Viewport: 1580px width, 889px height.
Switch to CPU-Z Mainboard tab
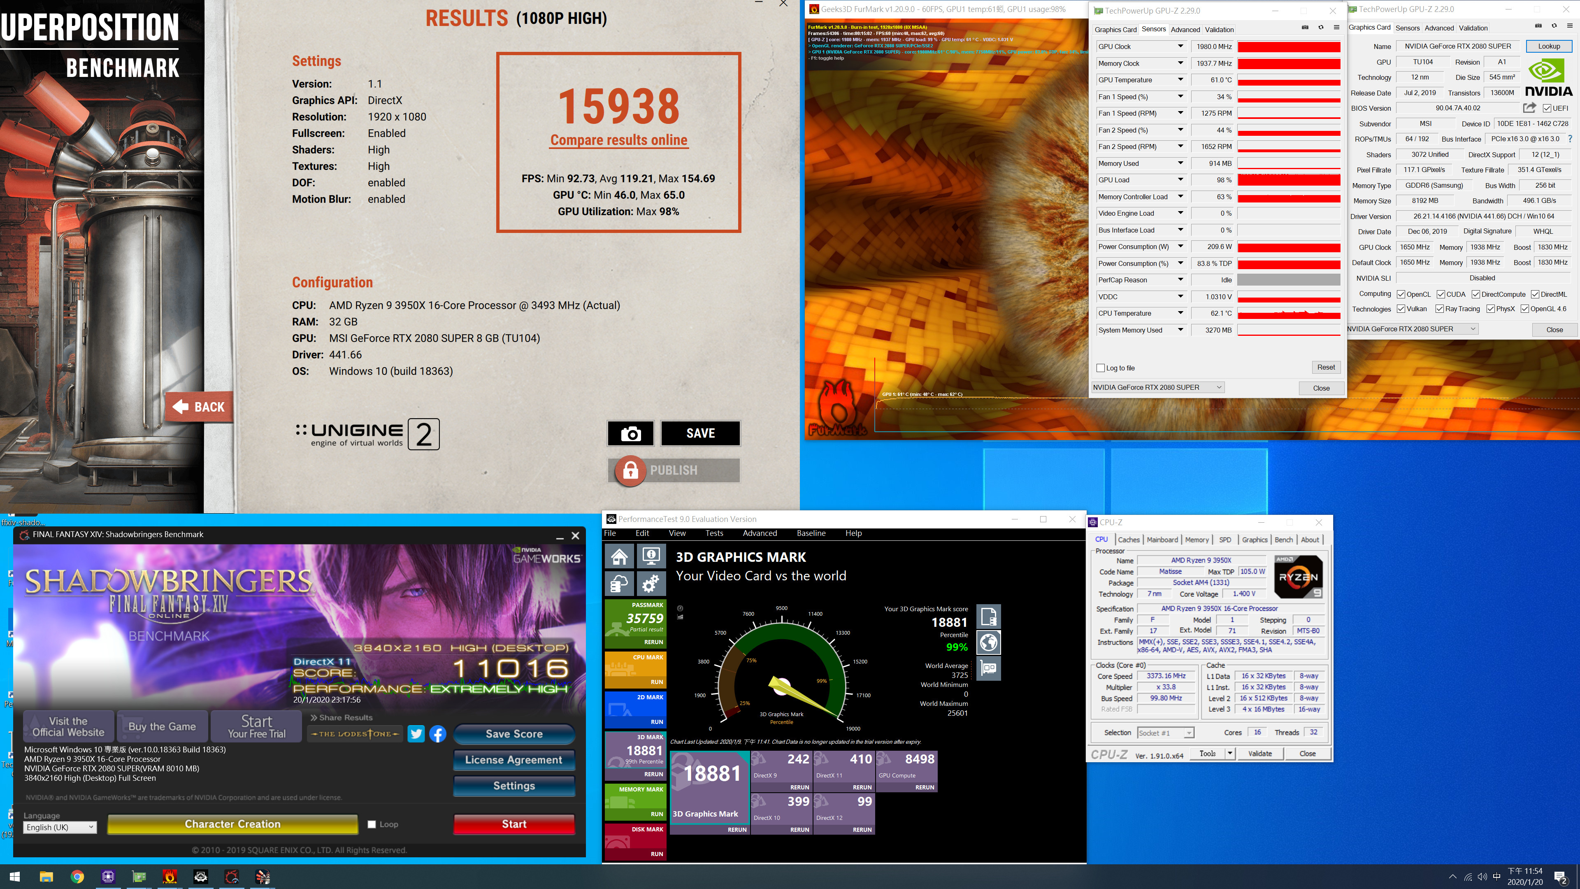pyautogui.click(x=1162, y=540)
